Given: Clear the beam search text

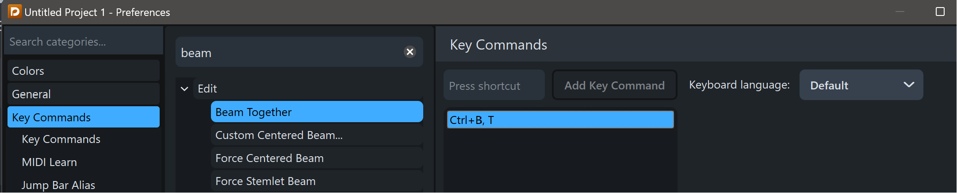Looking at the screenshot, I should coord(410,52).
